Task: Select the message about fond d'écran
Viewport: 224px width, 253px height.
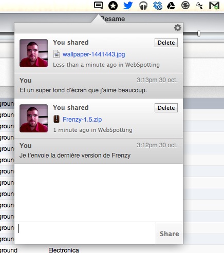Action: [99, 86]
